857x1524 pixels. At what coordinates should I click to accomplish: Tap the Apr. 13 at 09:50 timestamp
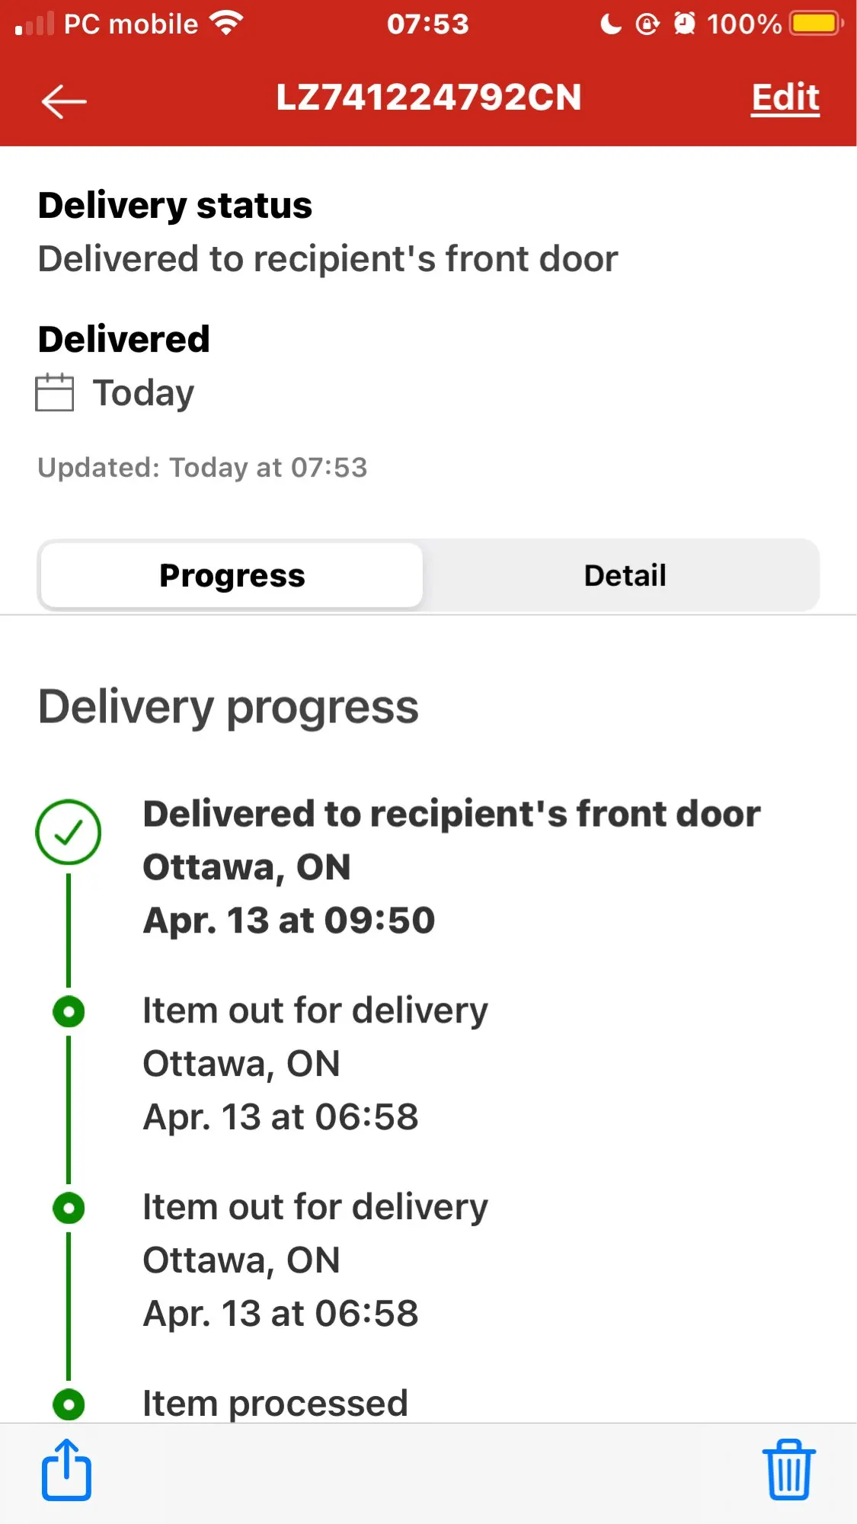click(x=289, y=920)
